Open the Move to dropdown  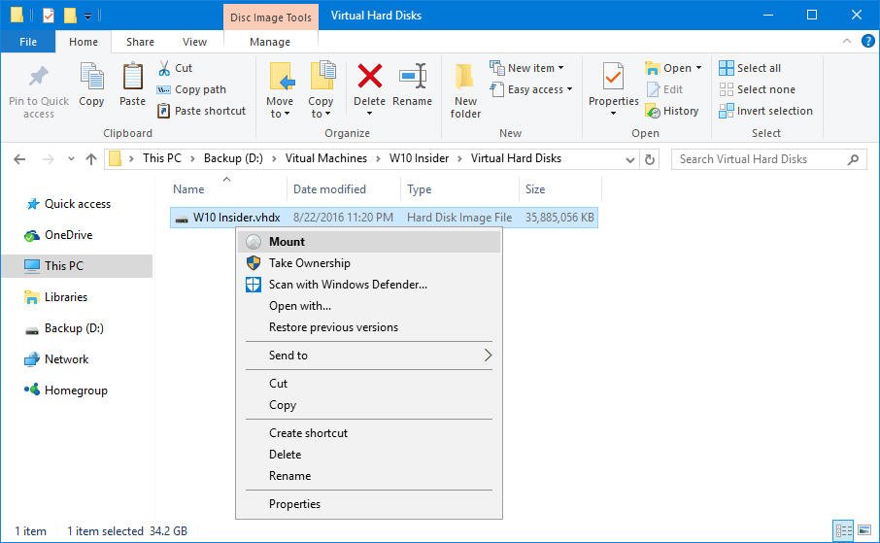(280, 107)
